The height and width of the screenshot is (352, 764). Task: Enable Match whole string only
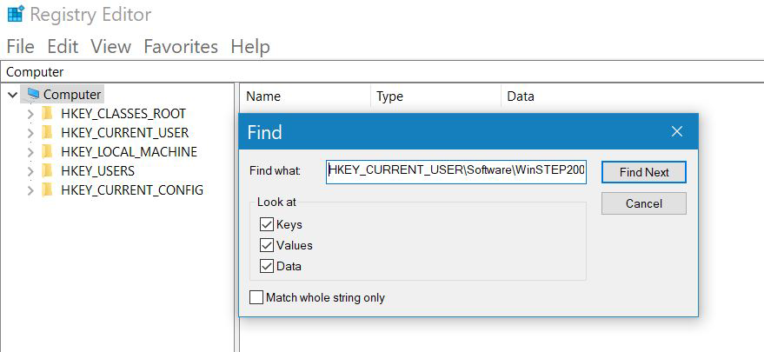[x=256, y=297]
